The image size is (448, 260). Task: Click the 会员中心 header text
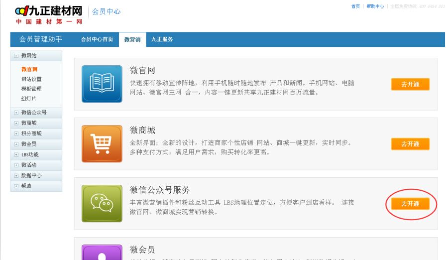point(107,11)
